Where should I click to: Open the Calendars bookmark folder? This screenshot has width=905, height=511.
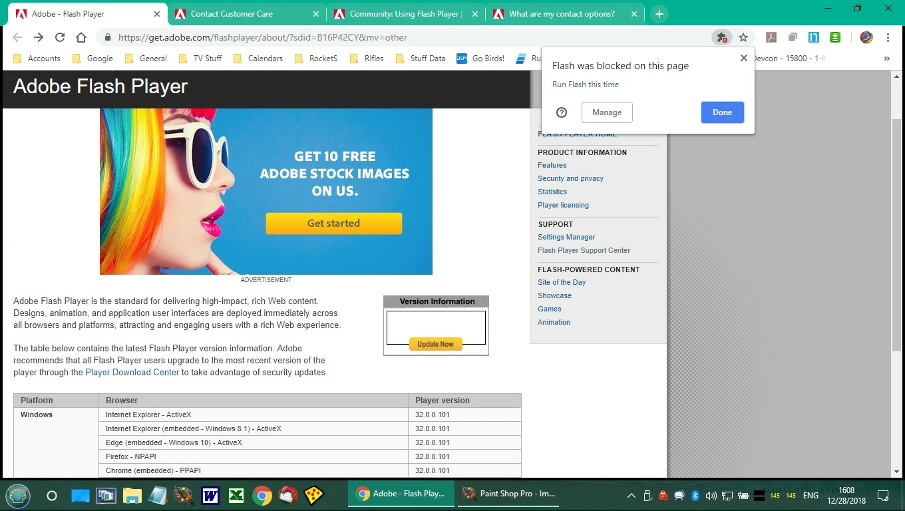pos(258,59)
